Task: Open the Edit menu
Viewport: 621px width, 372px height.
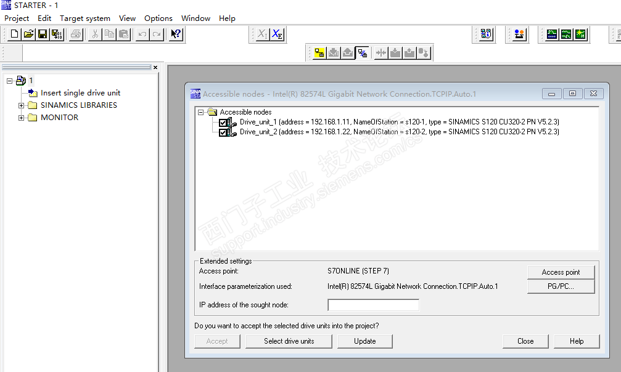Action: coord(44,18)
